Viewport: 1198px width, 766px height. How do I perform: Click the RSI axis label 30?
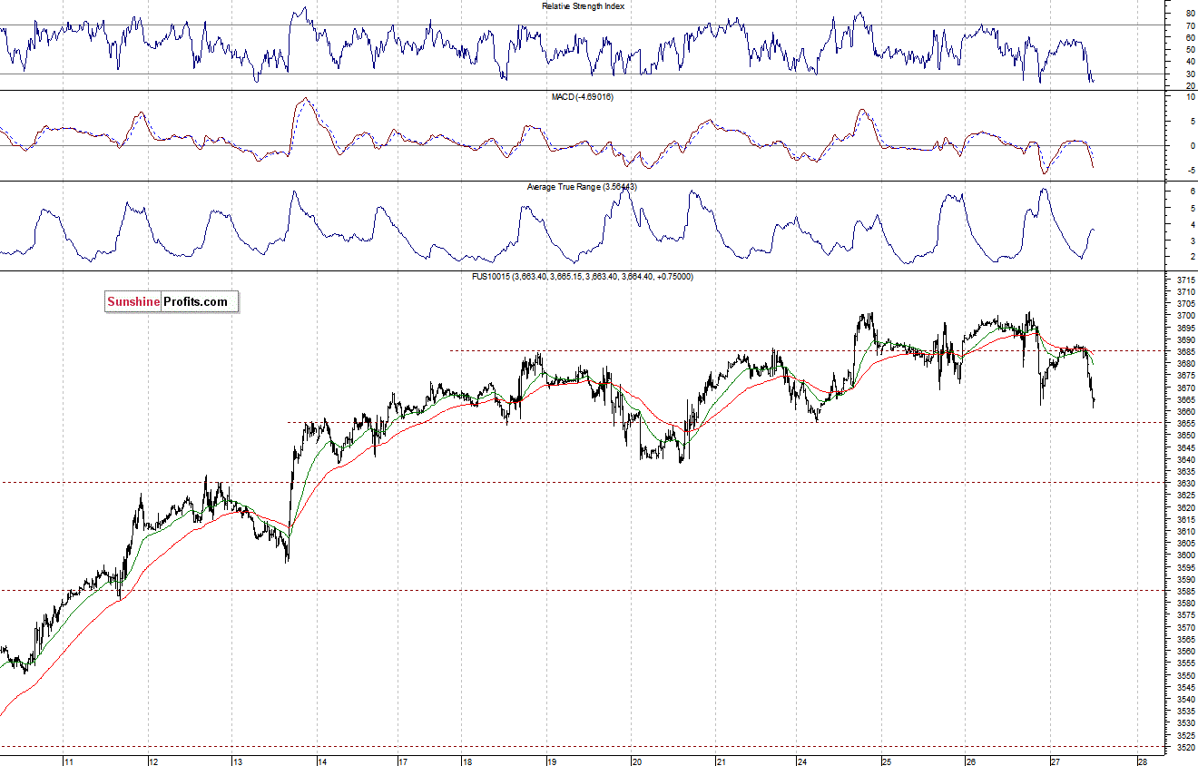(1190, 74)
